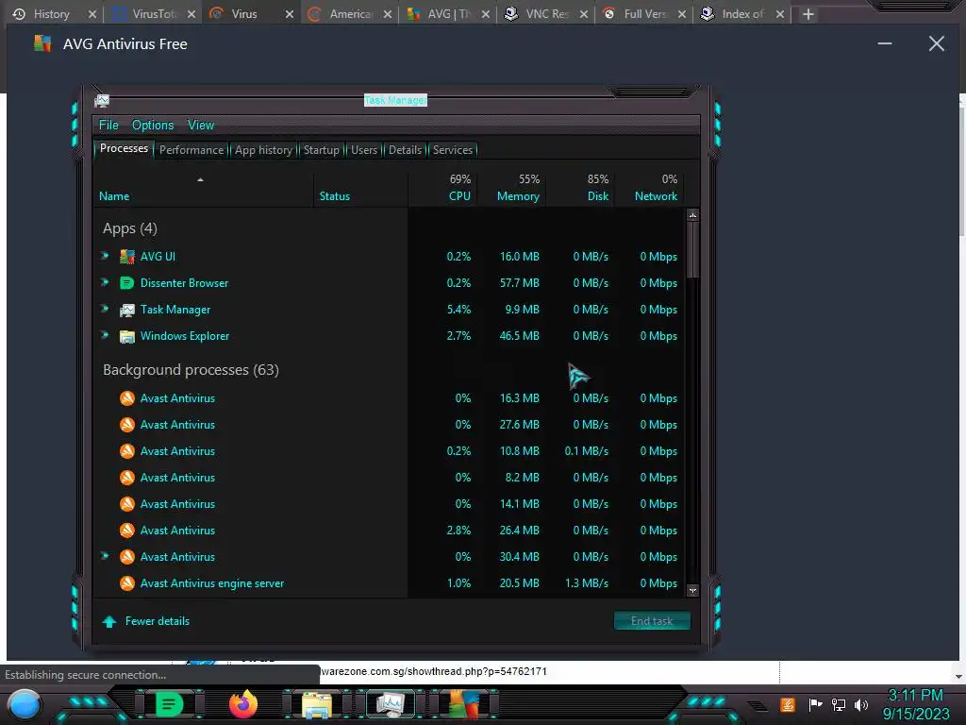The image size is (966, 725).
Task: Expand the Task Manager process group
Action: click(106, 309)
